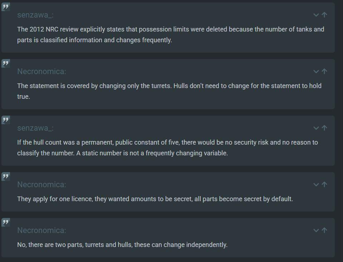Expand the hull count quote by senzawa_
The height and width of the screenshot is (262, 343).
316,128
